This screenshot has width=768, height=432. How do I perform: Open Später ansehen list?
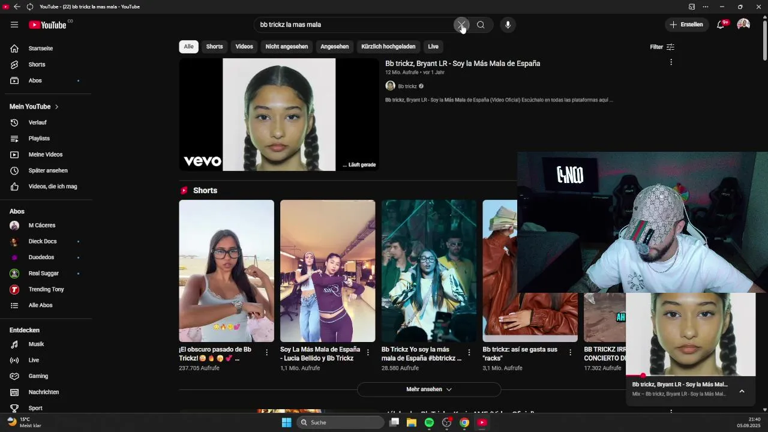48,170
